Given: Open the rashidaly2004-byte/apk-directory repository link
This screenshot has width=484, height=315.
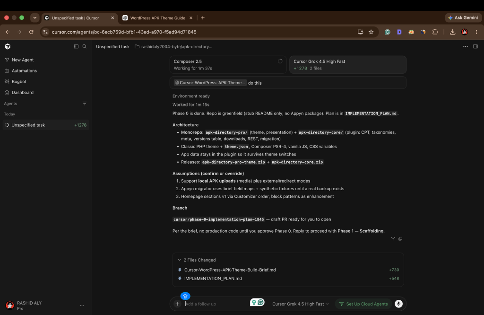Looking at the screenshot, I should [173, 47].
